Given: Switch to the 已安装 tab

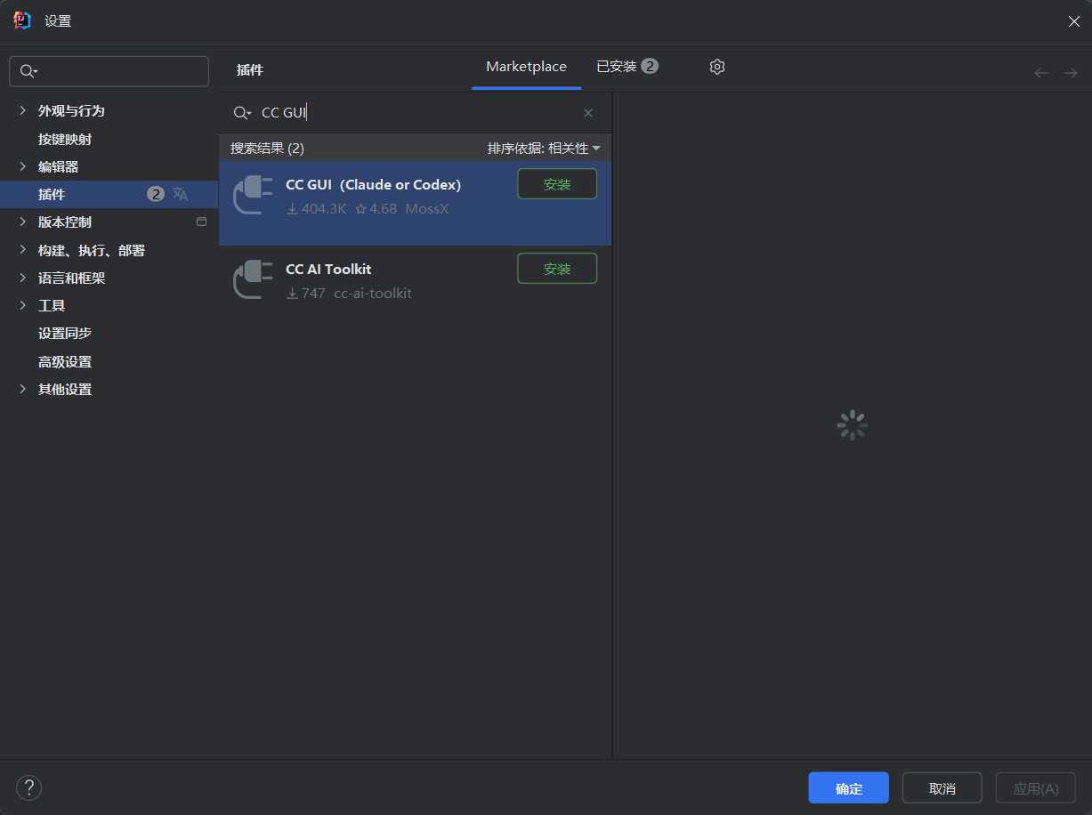Looking at the screenshot, I should point(627,67).
